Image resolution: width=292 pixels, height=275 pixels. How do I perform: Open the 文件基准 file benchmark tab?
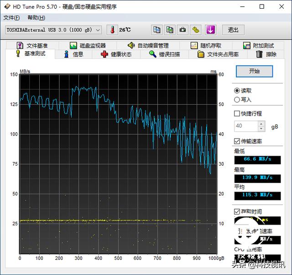point(32,45)
